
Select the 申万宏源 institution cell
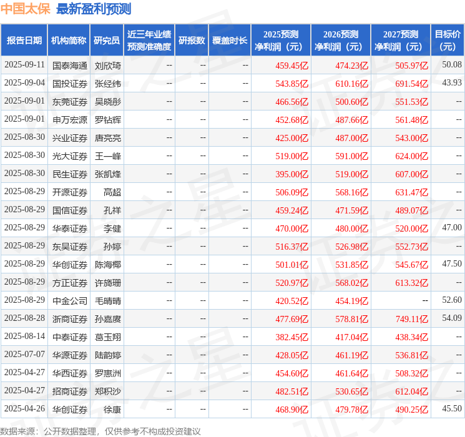click(x=70, y=120)
